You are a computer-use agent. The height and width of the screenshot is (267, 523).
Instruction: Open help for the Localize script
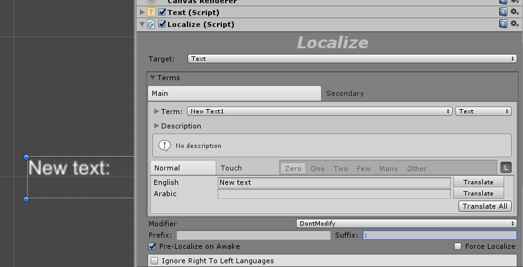coord(503,24)
